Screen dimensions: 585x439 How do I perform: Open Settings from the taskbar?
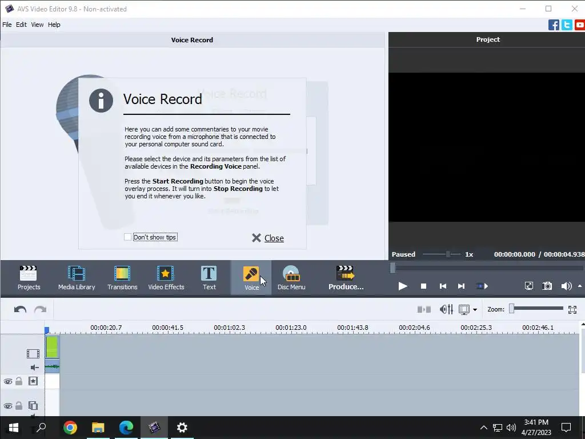[182, 428]
